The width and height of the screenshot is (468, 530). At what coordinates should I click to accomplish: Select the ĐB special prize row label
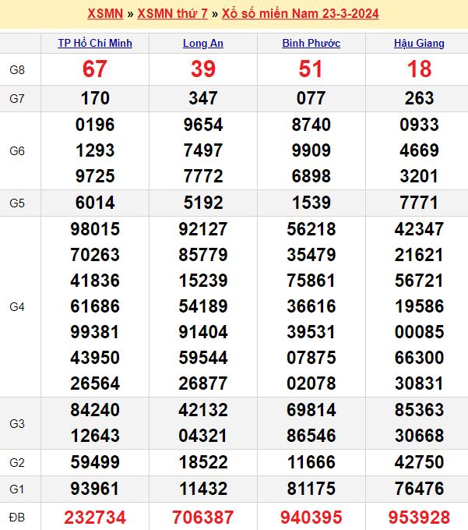coord(17,517)
